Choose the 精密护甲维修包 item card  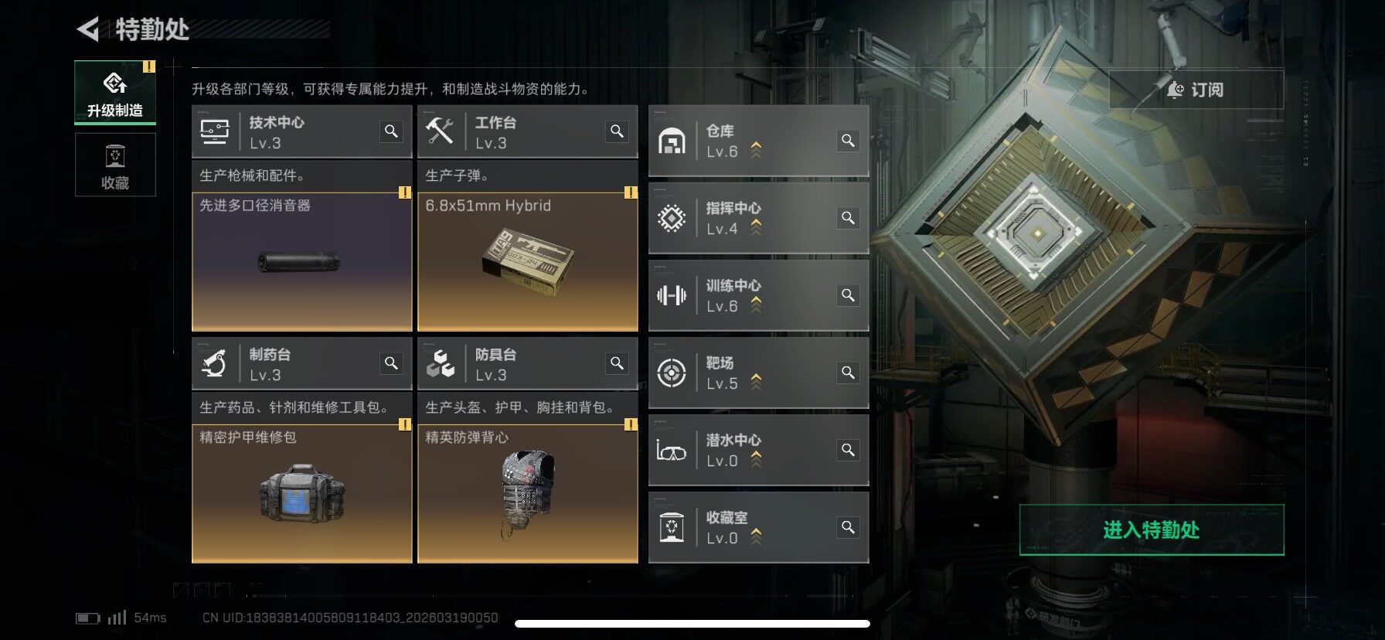click(302, 493)
